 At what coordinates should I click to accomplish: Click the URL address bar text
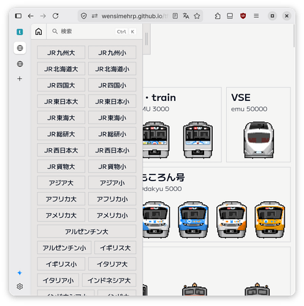tap(135, 16)
